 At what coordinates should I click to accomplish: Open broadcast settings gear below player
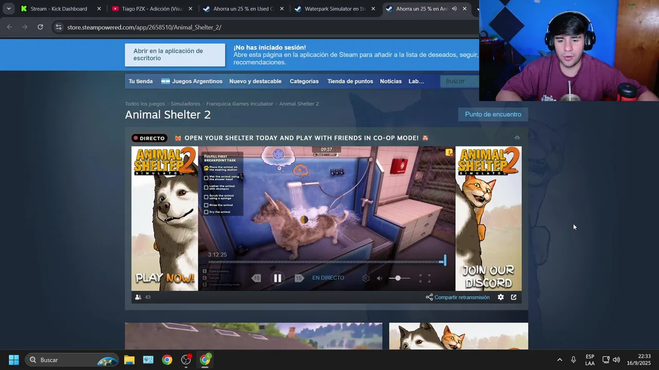click(500, 297)
